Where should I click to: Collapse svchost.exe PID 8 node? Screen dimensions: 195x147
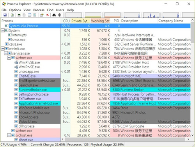pos(9,135)
